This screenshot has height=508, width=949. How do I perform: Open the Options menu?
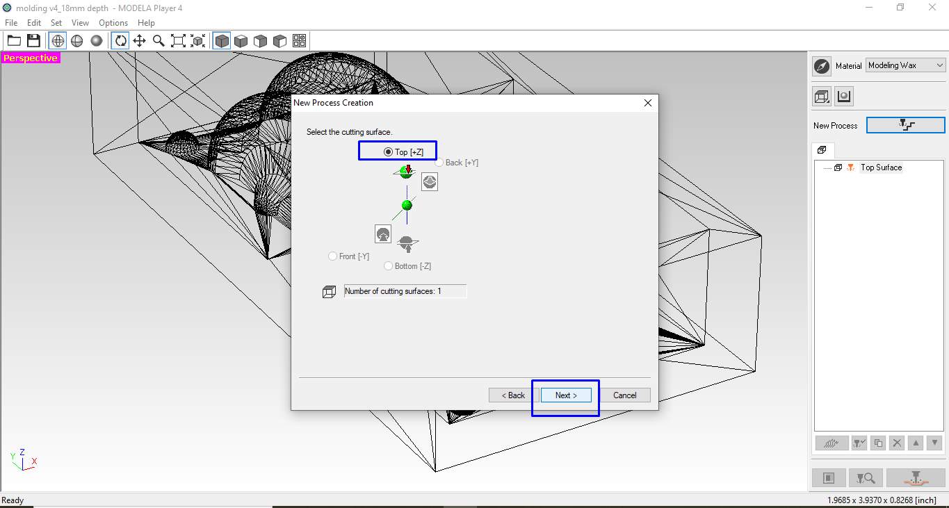click(x=113, y=23)
